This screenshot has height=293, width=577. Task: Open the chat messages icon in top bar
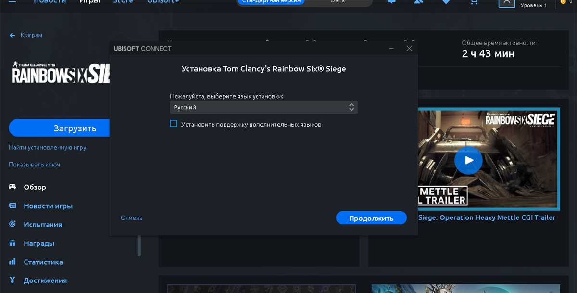[391, 3]
